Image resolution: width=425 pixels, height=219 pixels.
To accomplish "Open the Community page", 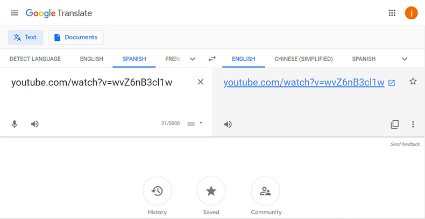I will [x=265, y=191].
